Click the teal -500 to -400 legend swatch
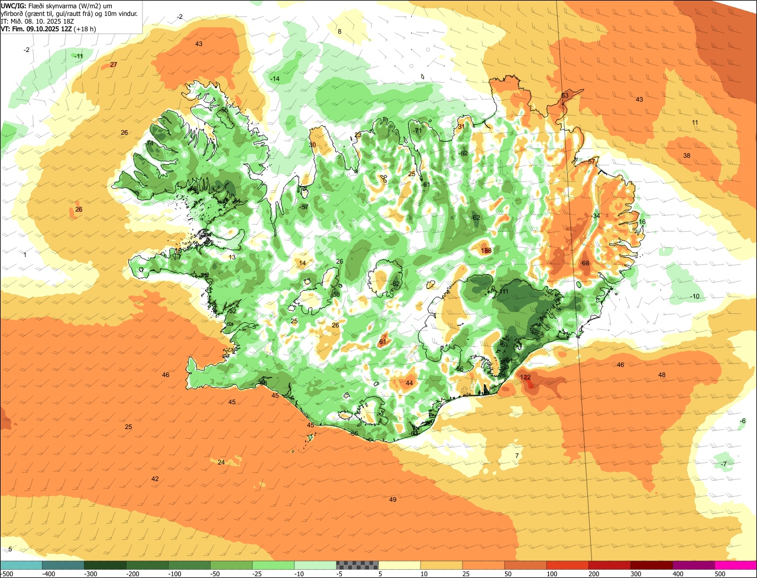 pyautogui.click(x=21, y=564)
